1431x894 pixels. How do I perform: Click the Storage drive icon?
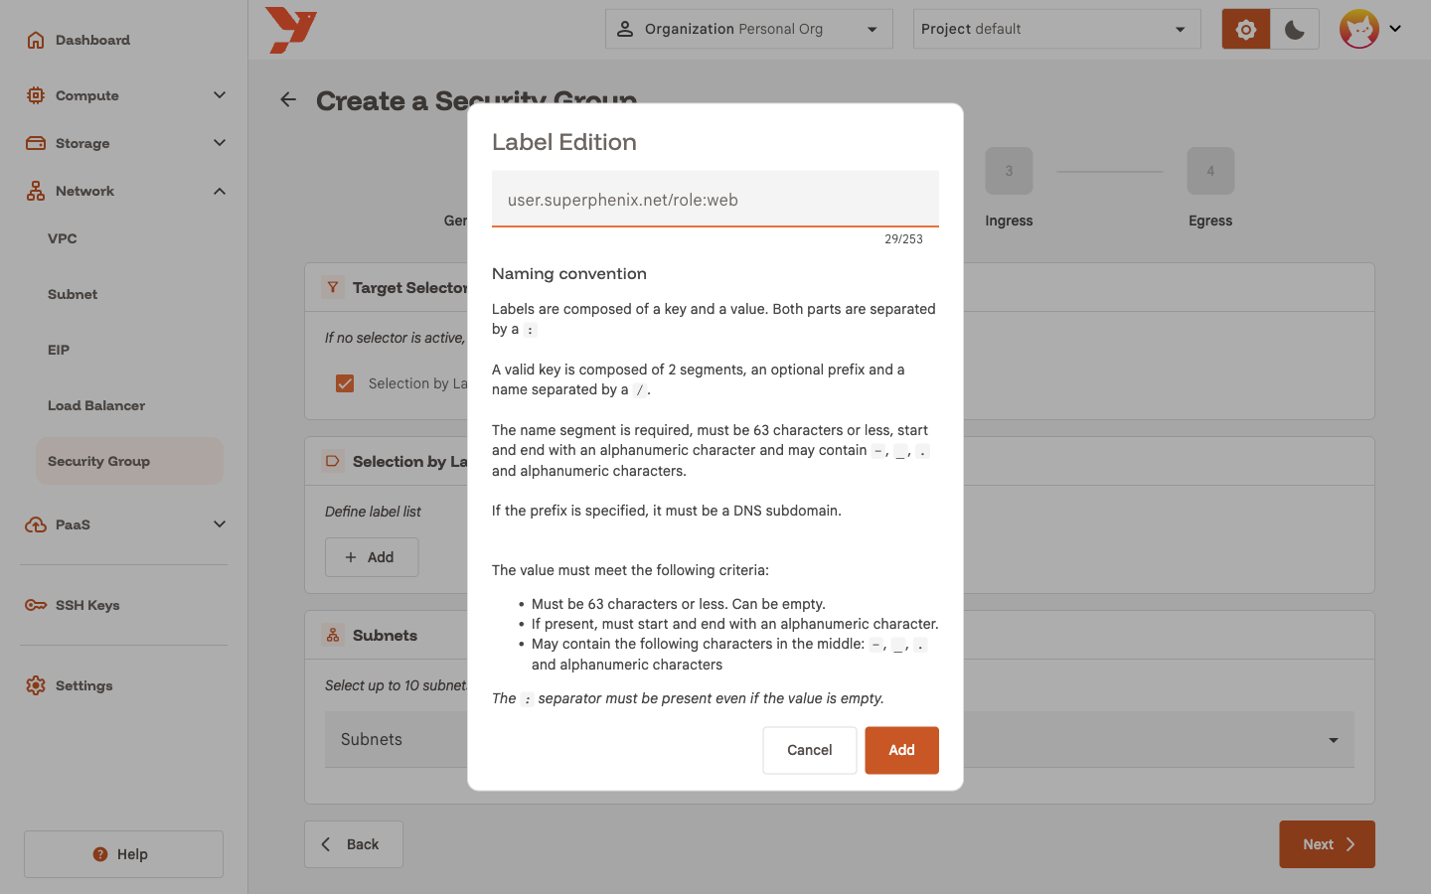(36, 143)
